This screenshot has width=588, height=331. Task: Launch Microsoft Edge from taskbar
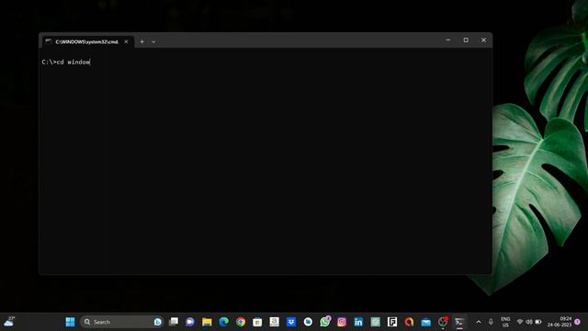[224, 322]
